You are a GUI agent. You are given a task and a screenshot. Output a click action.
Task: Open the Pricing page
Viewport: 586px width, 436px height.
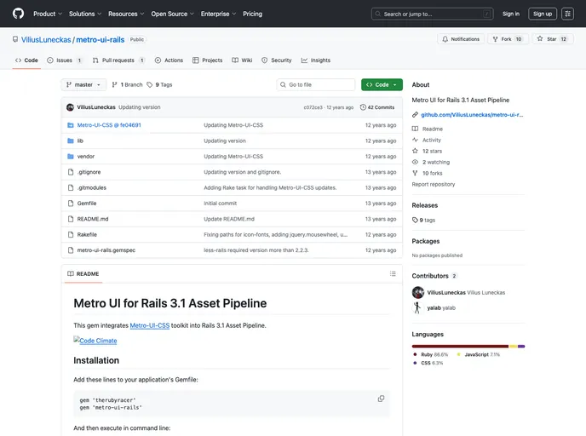[x=253, y=14]
